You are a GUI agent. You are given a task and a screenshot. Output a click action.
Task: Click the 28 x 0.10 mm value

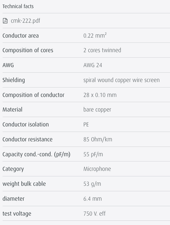point(100,95)
